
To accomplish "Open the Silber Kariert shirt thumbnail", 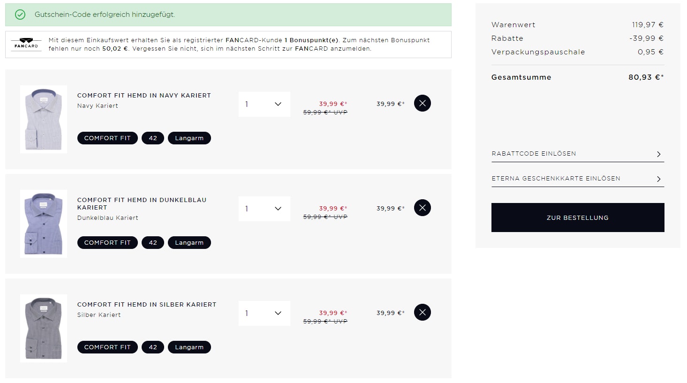I will 44,328.
